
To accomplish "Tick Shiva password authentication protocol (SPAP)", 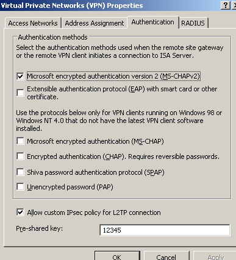I will pos(20,172).
